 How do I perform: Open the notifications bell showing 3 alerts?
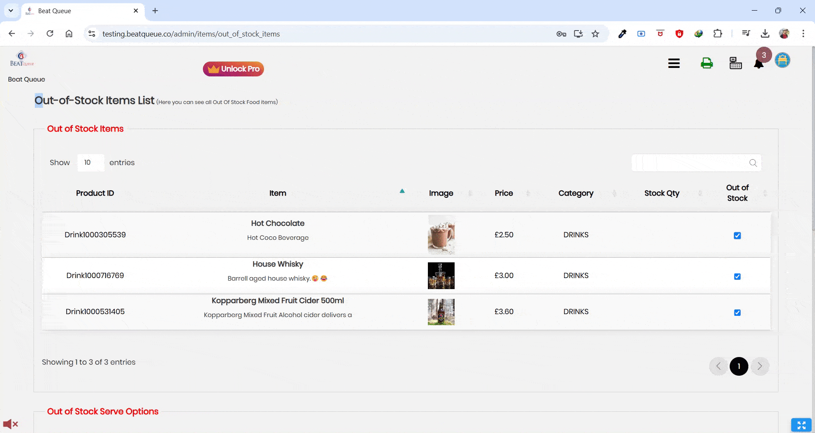[759, 64]
